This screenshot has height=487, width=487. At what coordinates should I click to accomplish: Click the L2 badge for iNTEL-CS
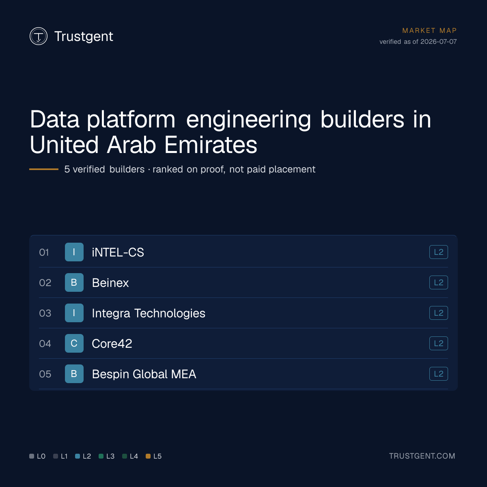pos(439,252)
